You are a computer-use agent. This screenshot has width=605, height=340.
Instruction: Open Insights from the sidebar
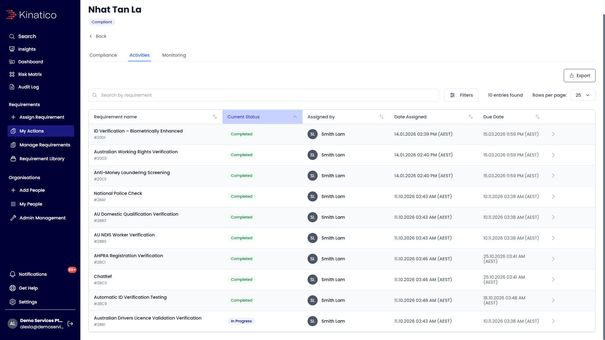(x=27, y=49)
